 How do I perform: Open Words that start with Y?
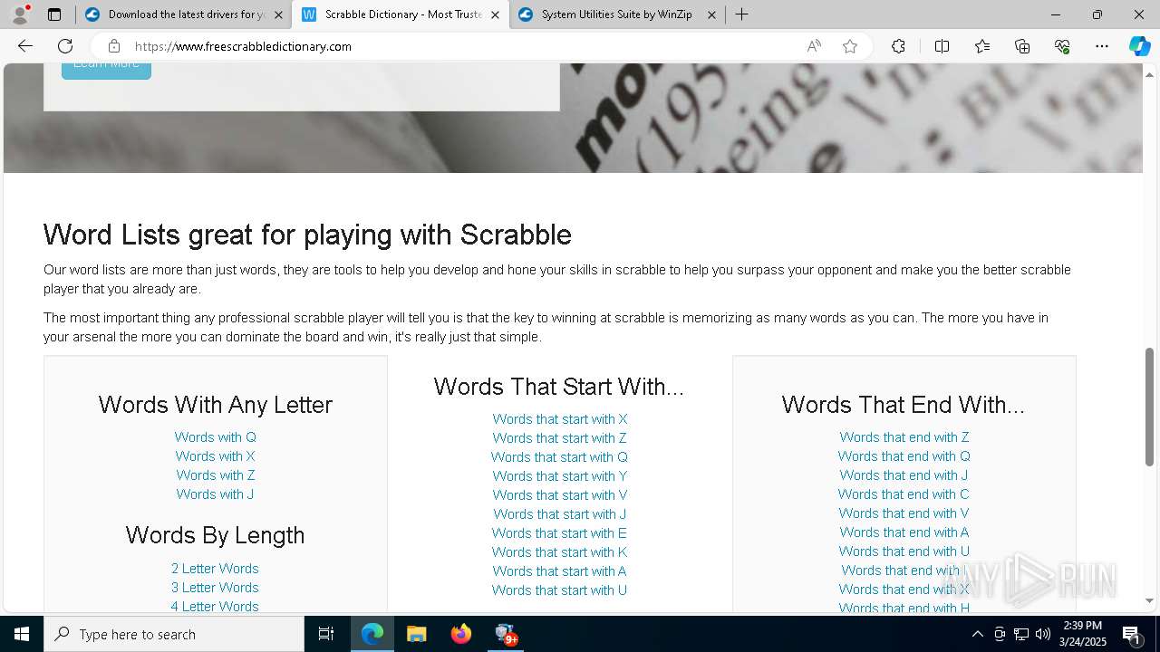[560, 476]
